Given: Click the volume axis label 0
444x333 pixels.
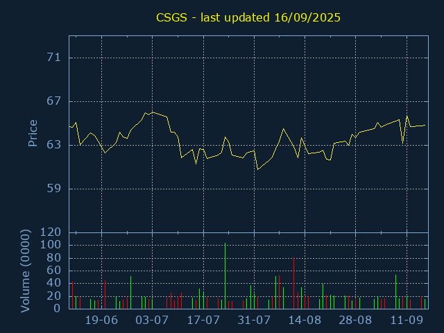Looking at the screenshot, I should pyautogui.click(x=57, y=308).
